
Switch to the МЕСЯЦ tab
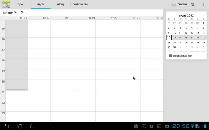click(60, 5)
